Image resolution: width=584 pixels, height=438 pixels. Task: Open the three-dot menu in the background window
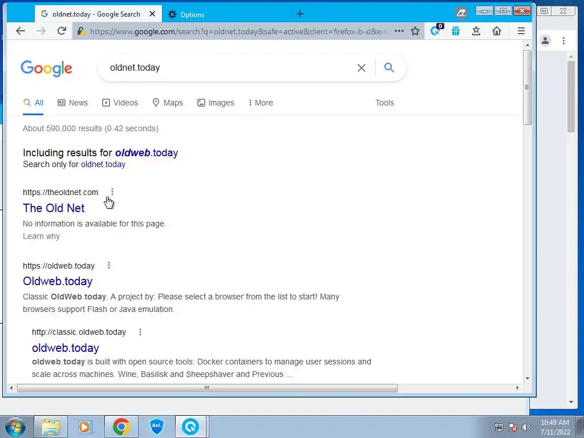563,40
